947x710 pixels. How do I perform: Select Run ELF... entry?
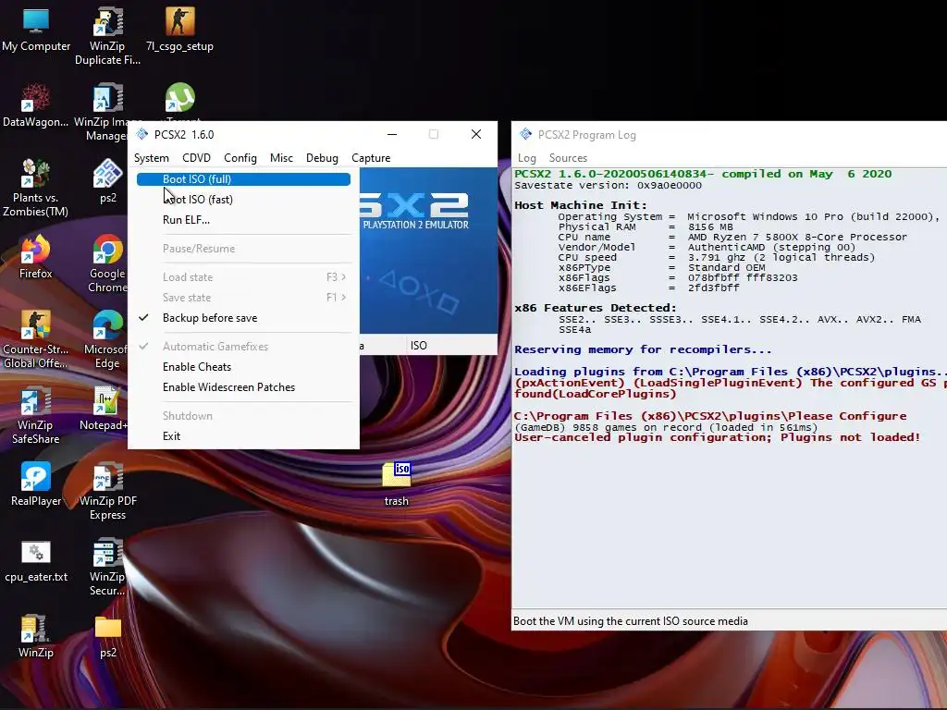244,220
